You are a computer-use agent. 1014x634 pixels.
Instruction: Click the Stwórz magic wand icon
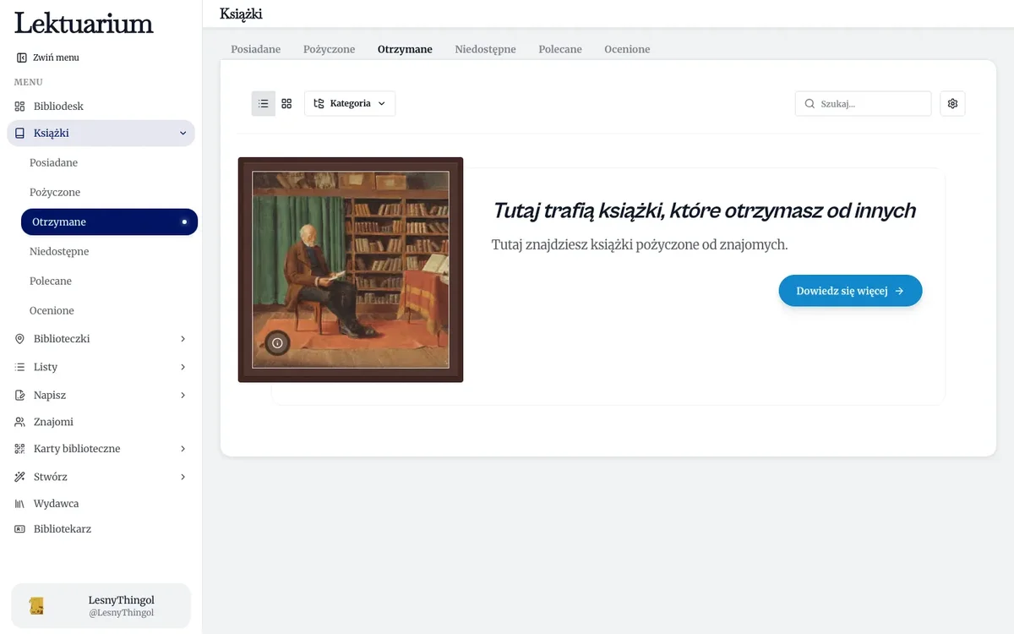(20, 477)
